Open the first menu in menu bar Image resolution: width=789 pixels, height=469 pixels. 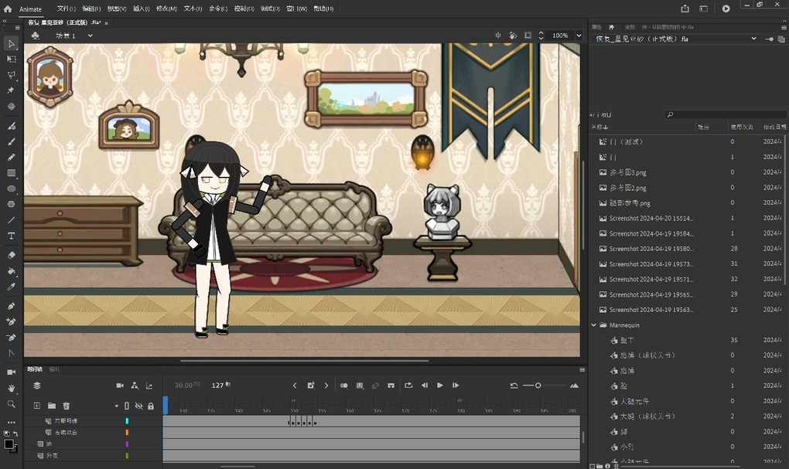pyautogui.click(x=67, y=8)
